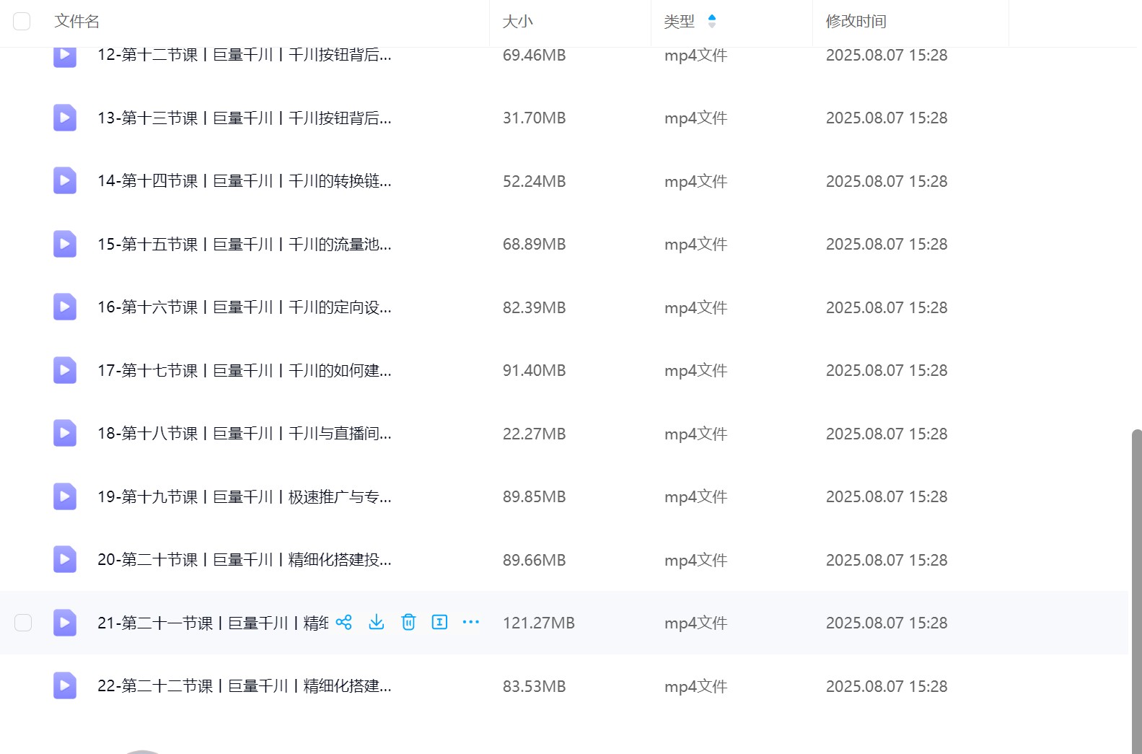
Task: Click video icon of 18-第十八节课 file
Action: click(65, 433)
